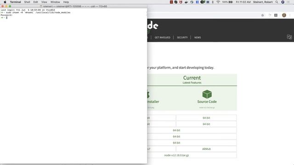Bookmark this page with the star icon

tap(262, 15)
